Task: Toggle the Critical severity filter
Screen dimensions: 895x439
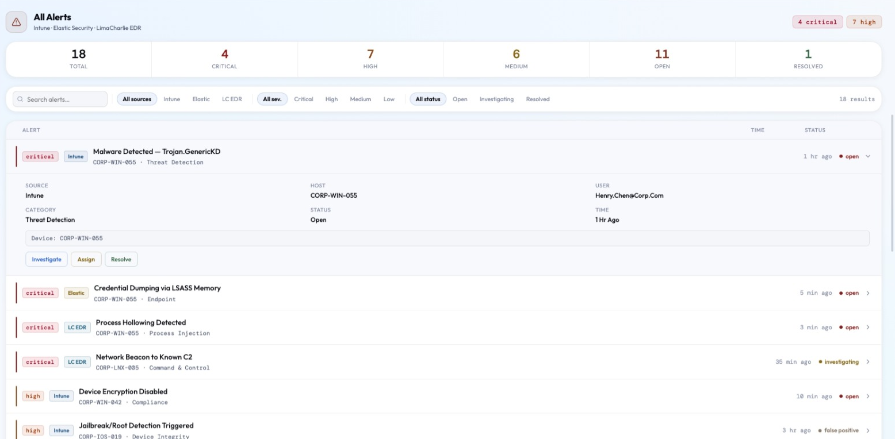Action: pos(304,99)
